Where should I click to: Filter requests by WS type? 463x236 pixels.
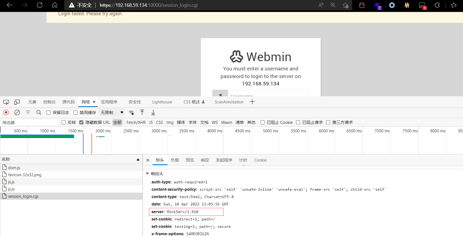click(215, 123)
